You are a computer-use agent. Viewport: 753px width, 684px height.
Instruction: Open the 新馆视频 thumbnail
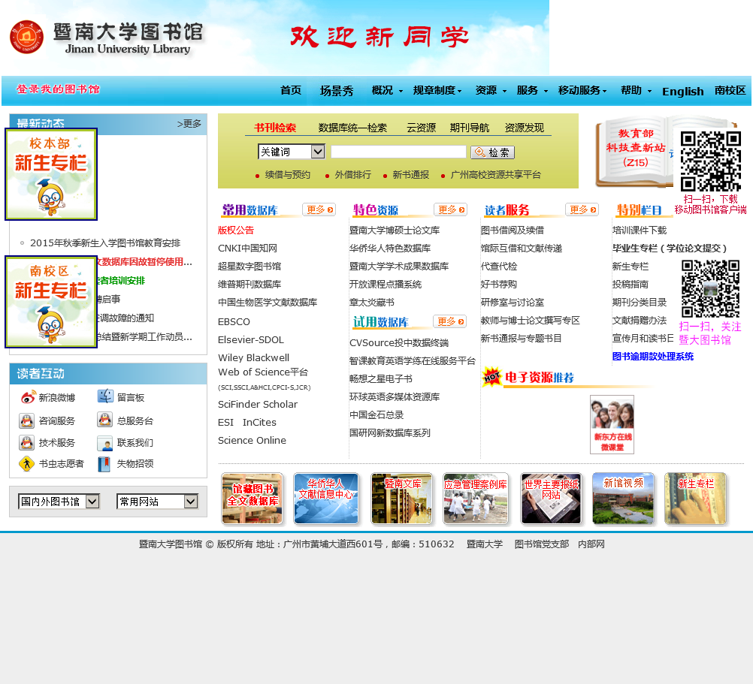click(623, 499)
